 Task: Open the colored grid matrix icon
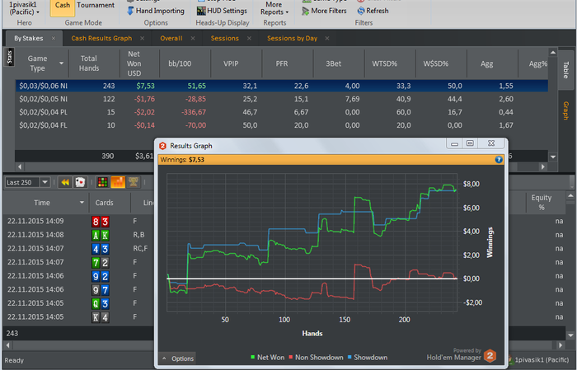(103, 182)
